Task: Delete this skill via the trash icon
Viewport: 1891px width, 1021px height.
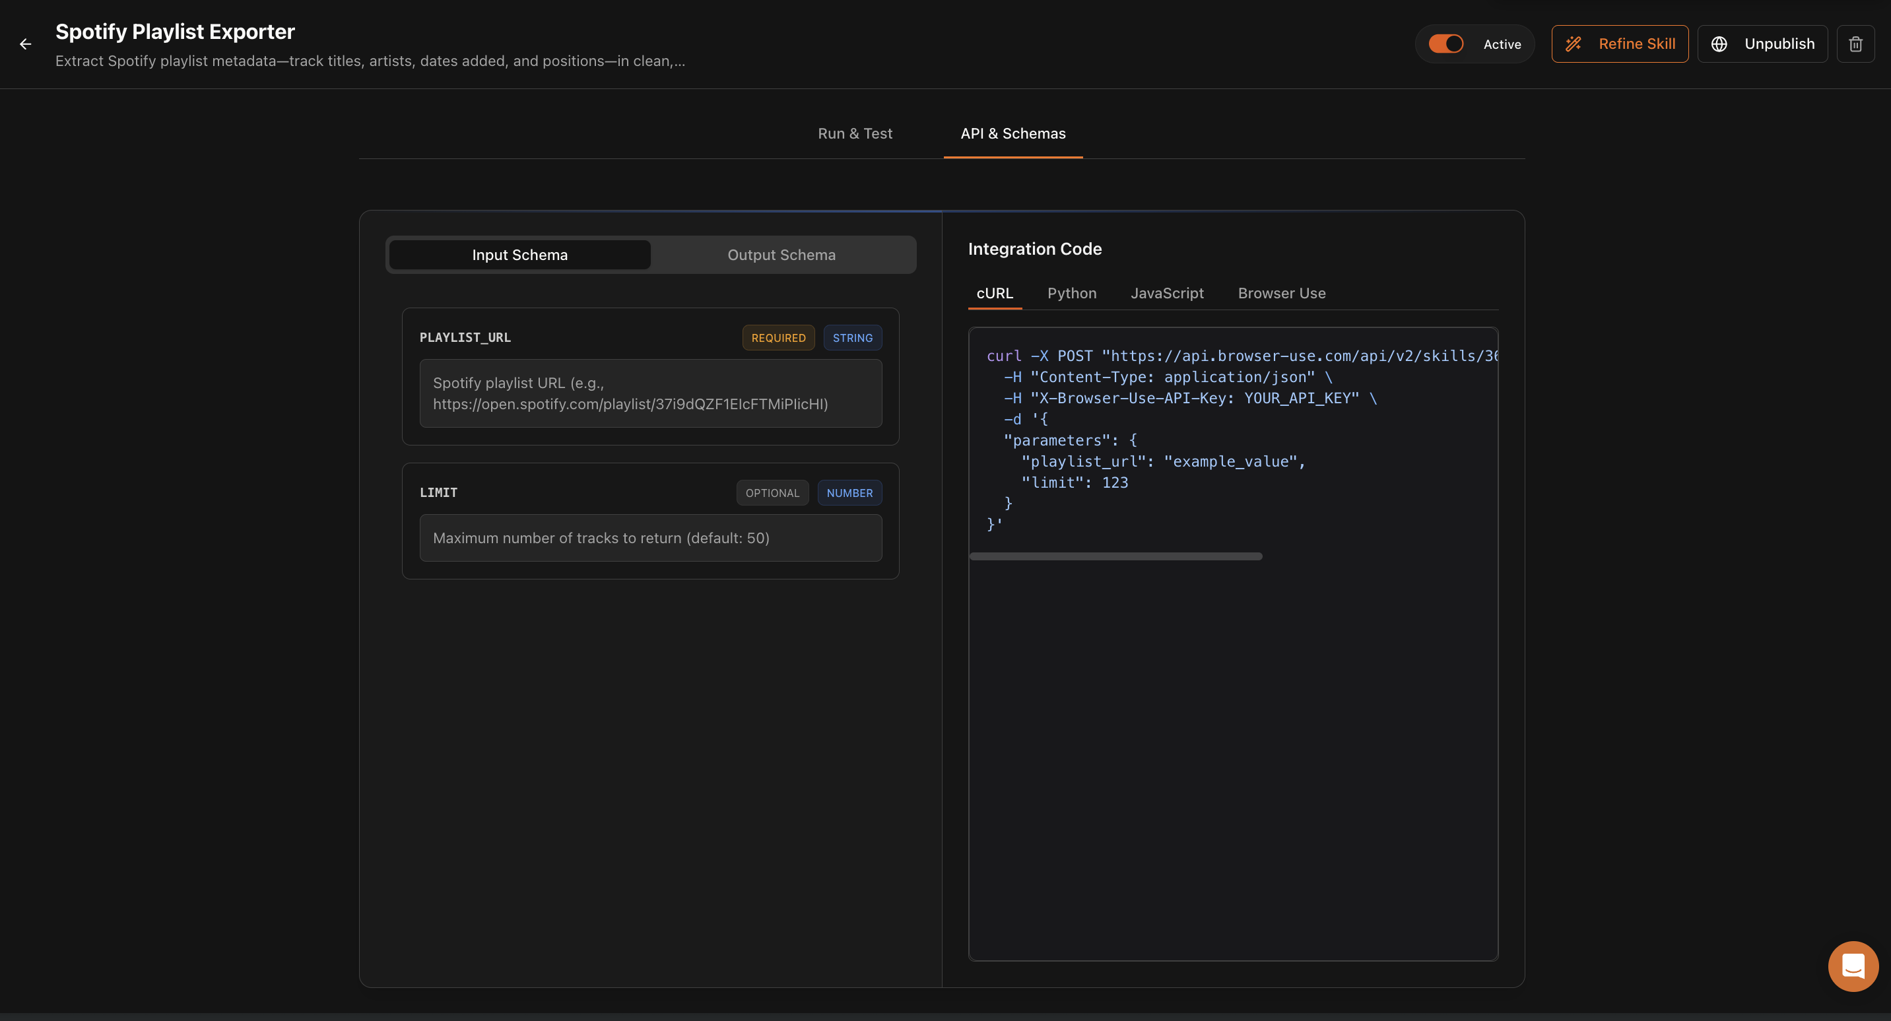Action: coord(1856,44)
